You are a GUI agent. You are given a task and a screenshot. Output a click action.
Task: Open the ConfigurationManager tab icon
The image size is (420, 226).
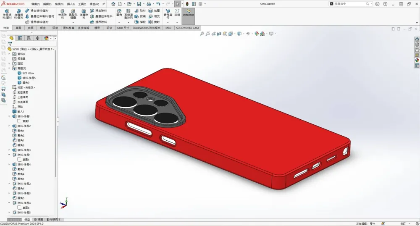point(29,38)
